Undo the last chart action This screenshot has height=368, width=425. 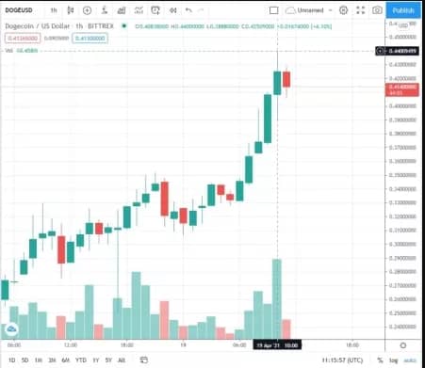pyautogui.click(x=188, y=10)
